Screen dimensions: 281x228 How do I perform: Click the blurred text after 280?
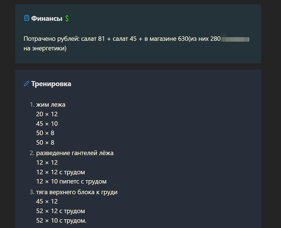(235, 39)
